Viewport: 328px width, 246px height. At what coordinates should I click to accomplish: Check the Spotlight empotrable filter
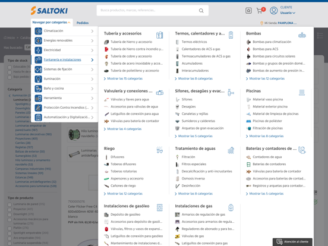pos(10,234)
